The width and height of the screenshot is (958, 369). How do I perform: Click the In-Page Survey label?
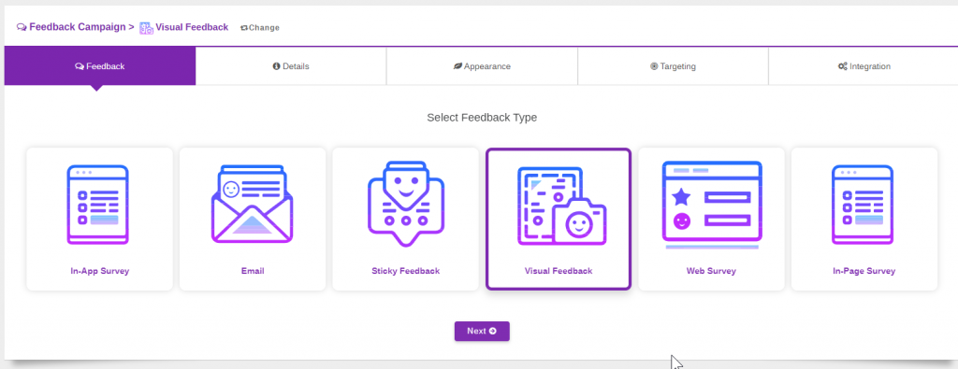(864, 271)
